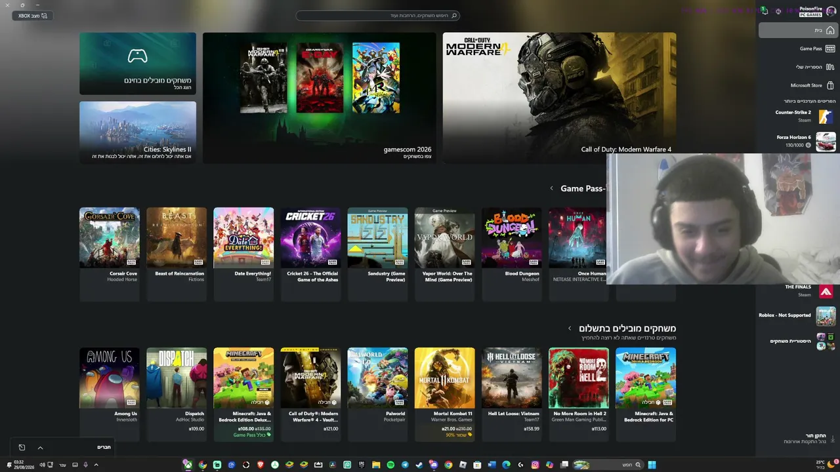The image size is (840, 472).
Task: Open Date Everything! game card
Action: point(243,254)
